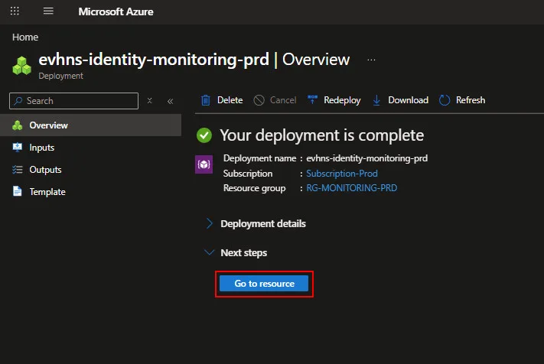
Task: Open the ellipsis more options menu
Action: 371,60
